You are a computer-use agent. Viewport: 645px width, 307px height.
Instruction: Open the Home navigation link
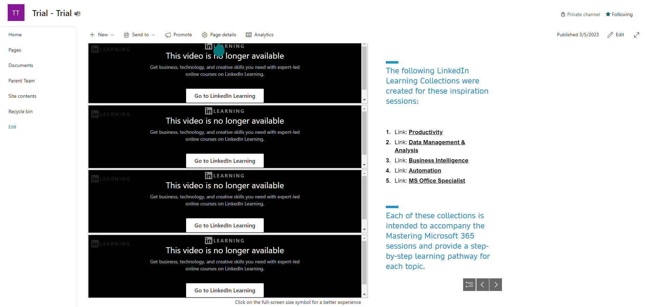click(15, 35)
